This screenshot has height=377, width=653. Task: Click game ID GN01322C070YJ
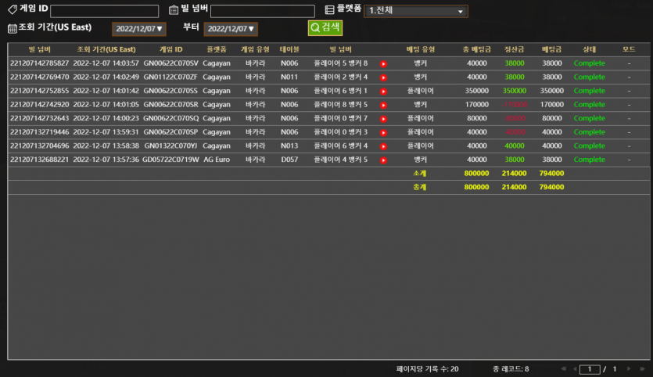(170, 145)
